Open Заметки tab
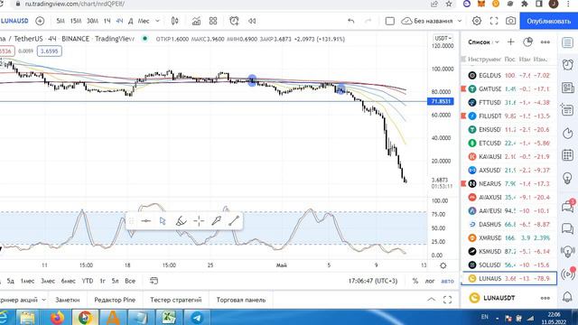 coord(68,300)
